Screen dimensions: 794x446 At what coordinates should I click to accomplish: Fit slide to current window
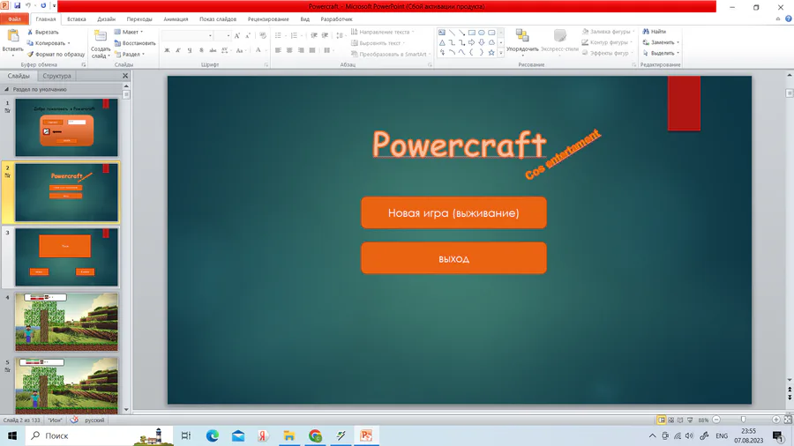pos(788,420)
